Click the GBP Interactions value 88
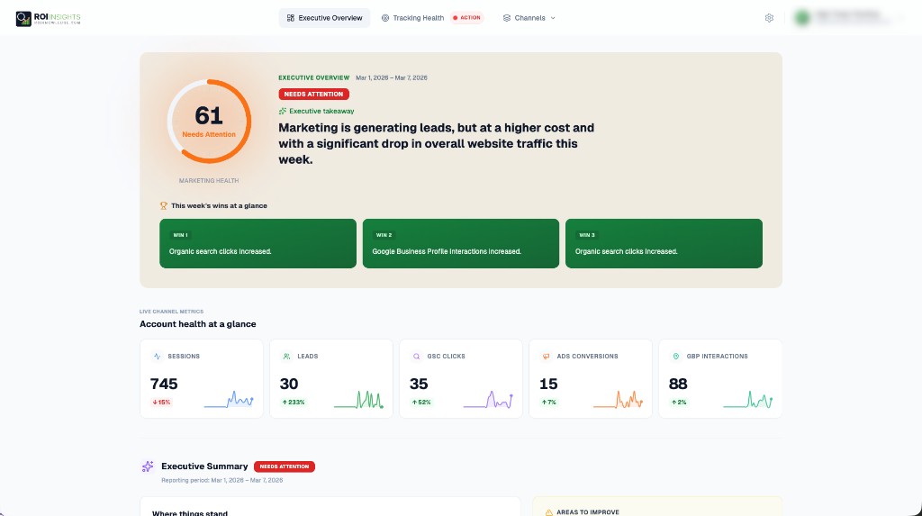922x516 pixels. [678, 384]
